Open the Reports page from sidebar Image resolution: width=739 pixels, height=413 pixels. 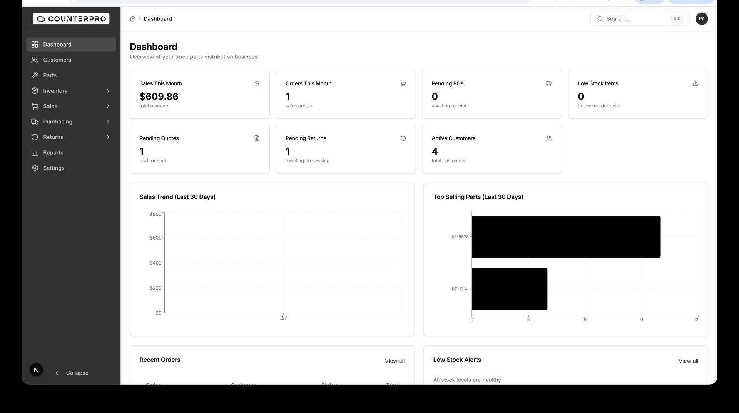point(53,152)
